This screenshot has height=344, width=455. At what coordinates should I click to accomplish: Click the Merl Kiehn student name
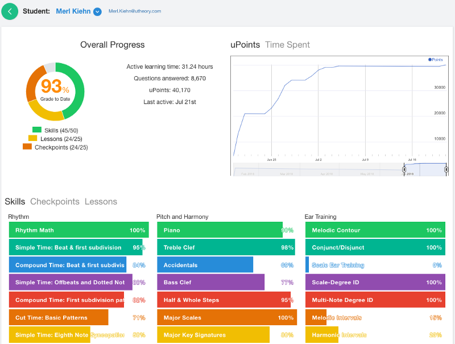(73, 11)
